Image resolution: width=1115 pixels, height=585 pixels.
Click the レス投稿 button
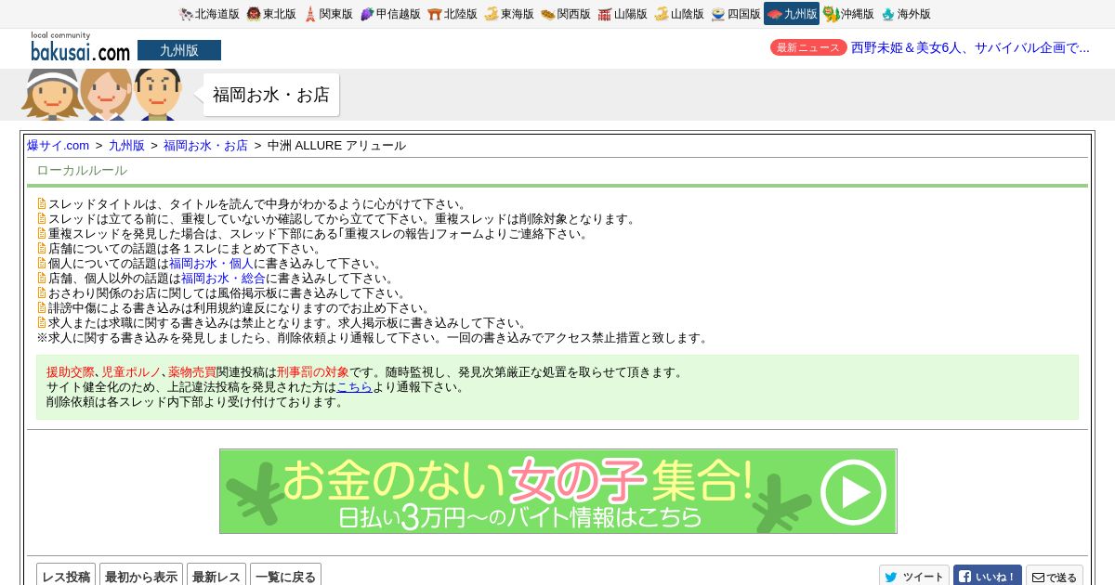pyautogui.click(x=66, y=576)
